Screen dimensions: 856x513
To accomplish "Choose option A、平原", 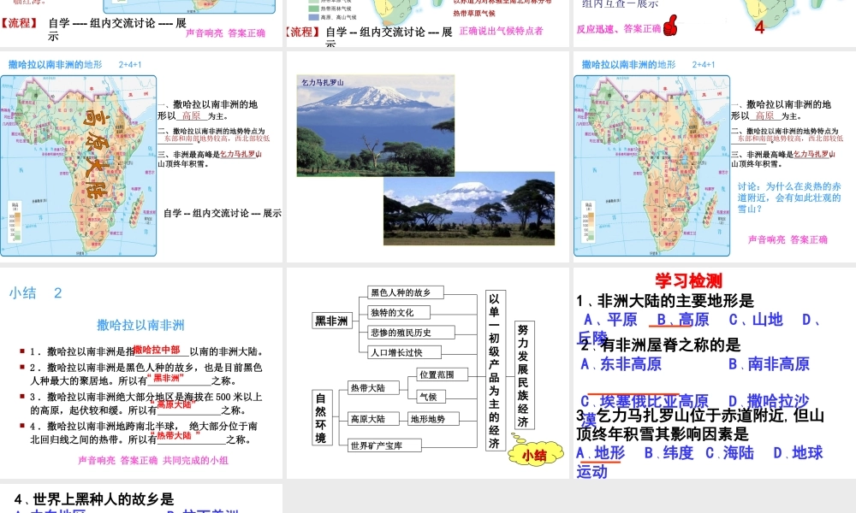I will (x=609, y=320).
